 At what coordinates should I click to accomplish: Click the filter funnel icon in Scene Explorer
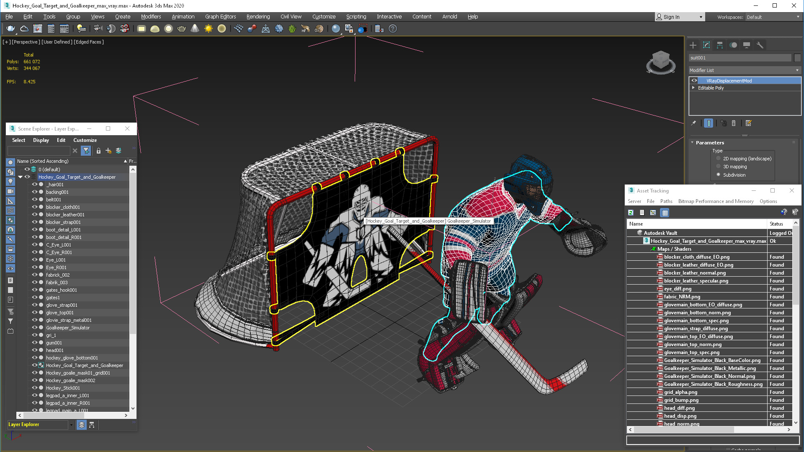point(86,151)
